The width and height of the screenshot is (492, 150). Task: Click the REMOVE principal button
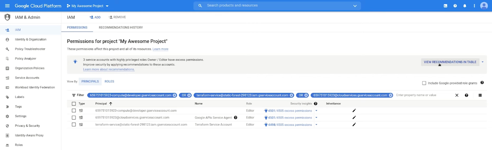pos(117,17)
